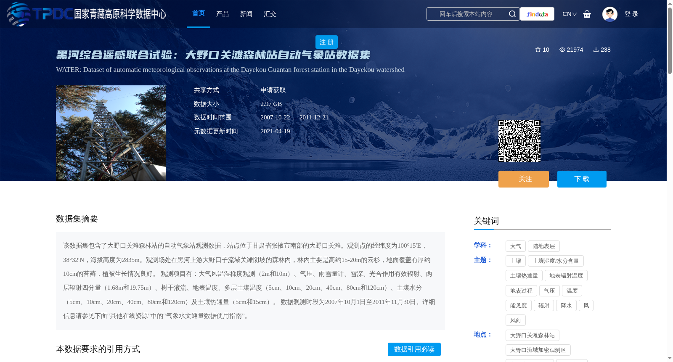Click the Chinese dataset title heading
The image size is (673, 362).
click(x=213, y=55)
